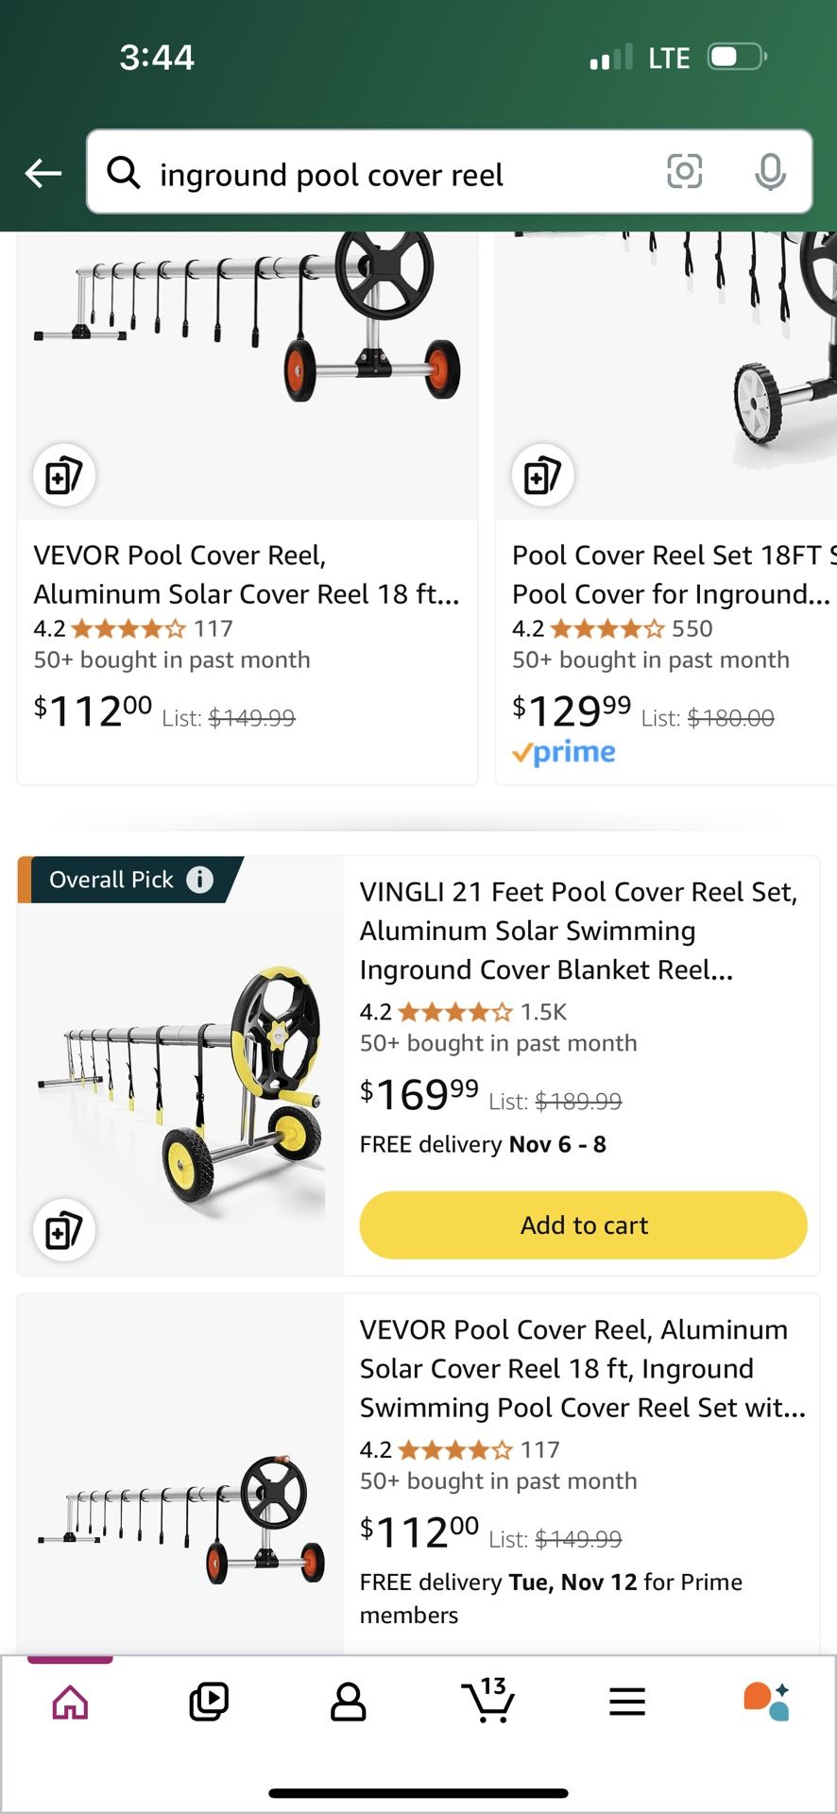
Task: Tap the compare icon on first VEVOR card
Action: pos(64,474)
